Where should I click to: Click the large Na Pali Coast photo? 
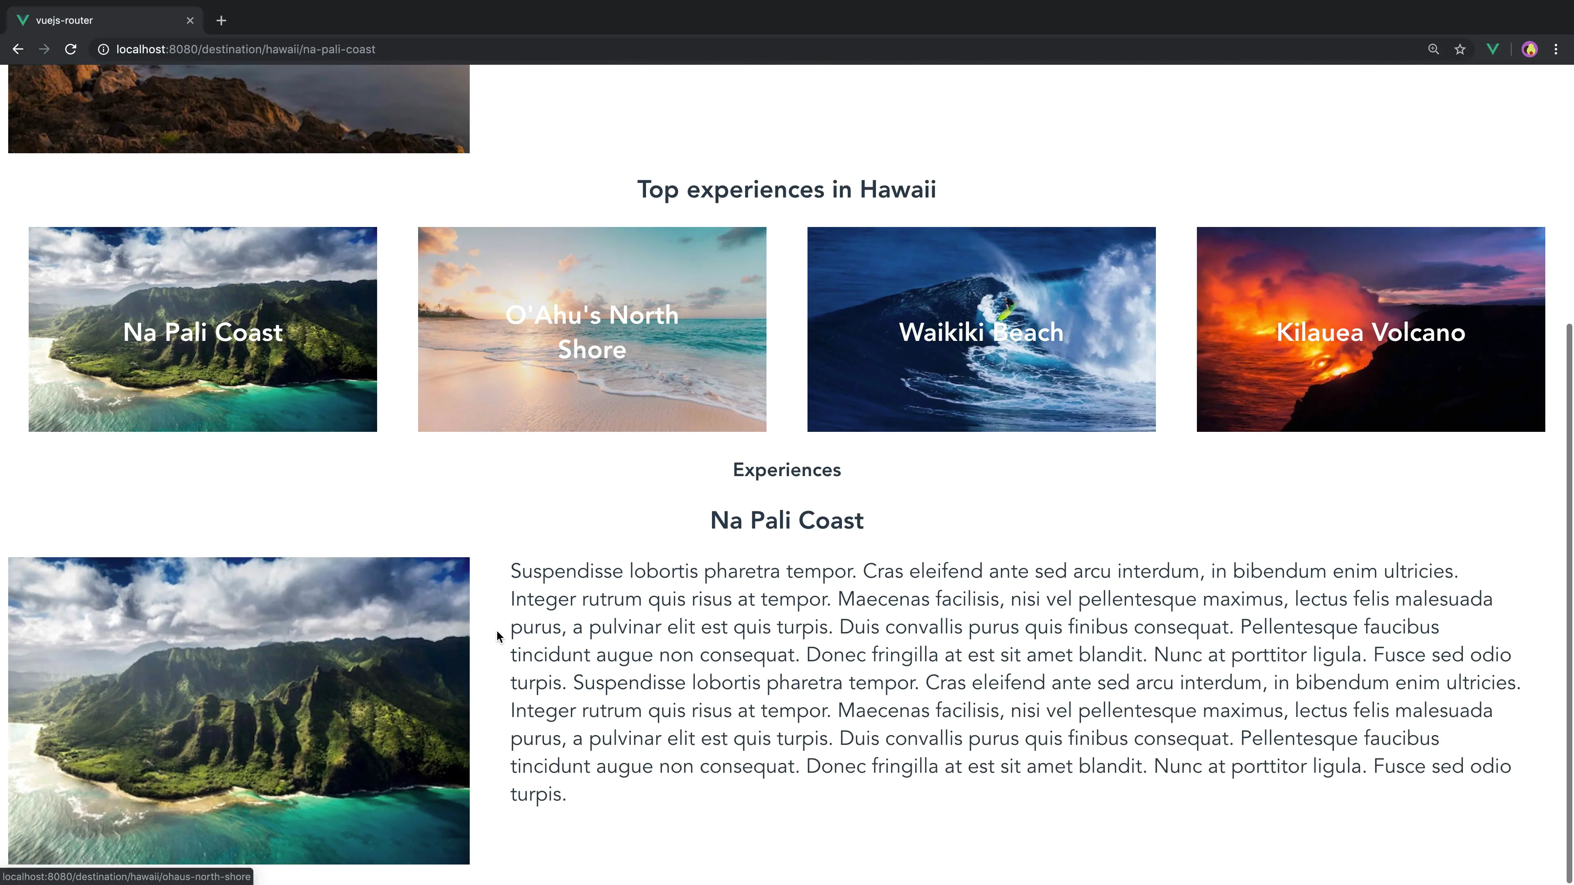coord(239,710)
